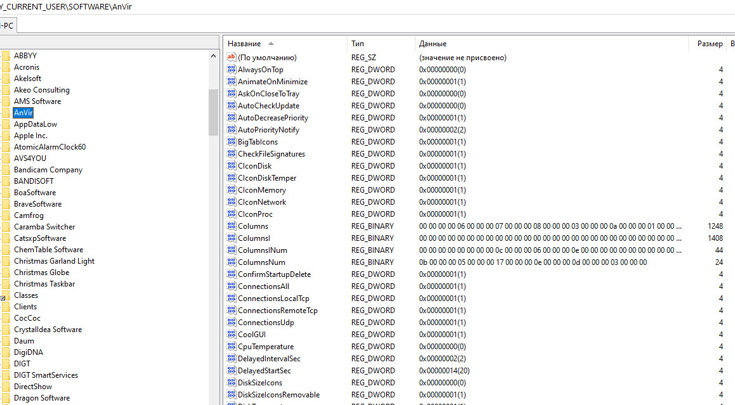Sort values by the Данные column header

(x=433, y=44)
